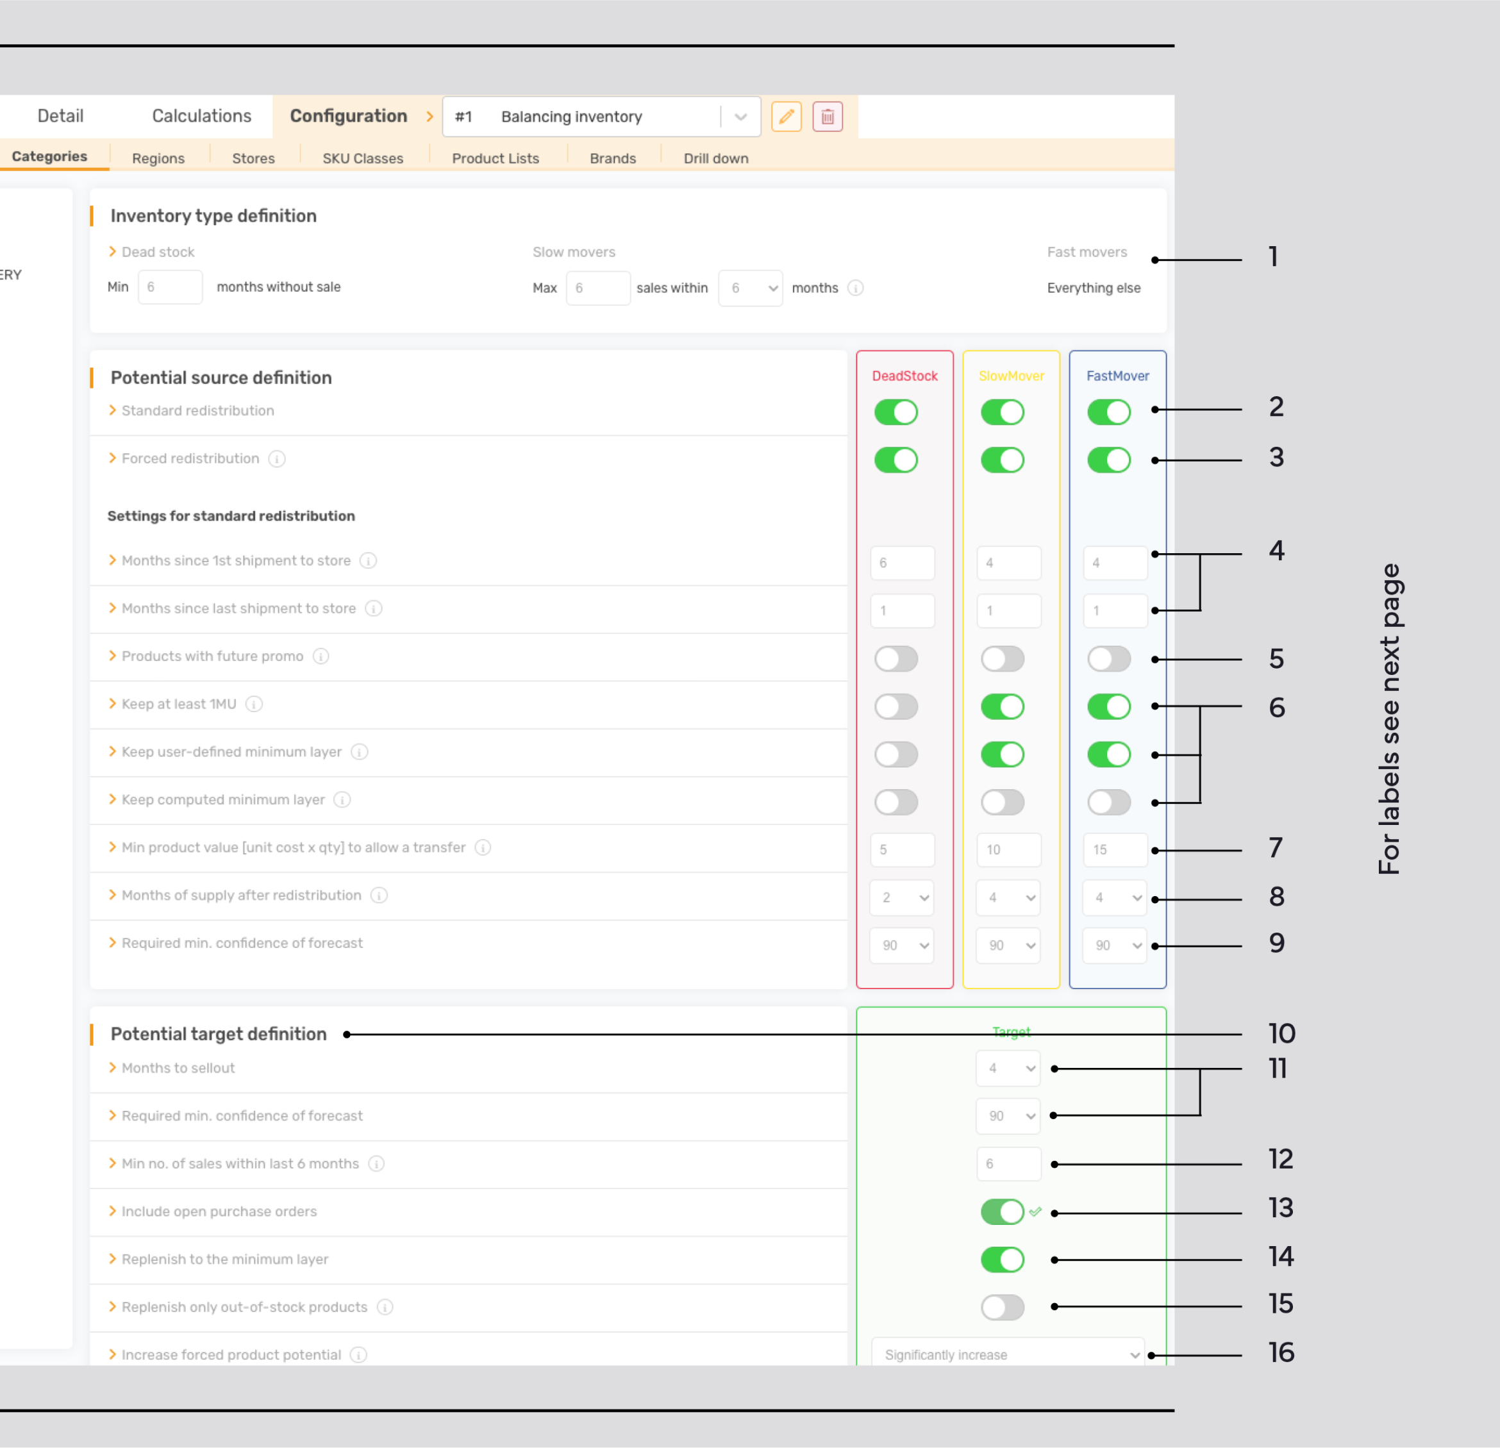Click info icon for Keep at least 1MU
This screenshot has width=1500, height=1448.
pyautogui.click(x=254, y=704)
